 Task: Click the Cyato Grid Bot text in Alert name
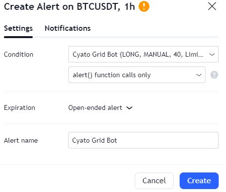95,140
